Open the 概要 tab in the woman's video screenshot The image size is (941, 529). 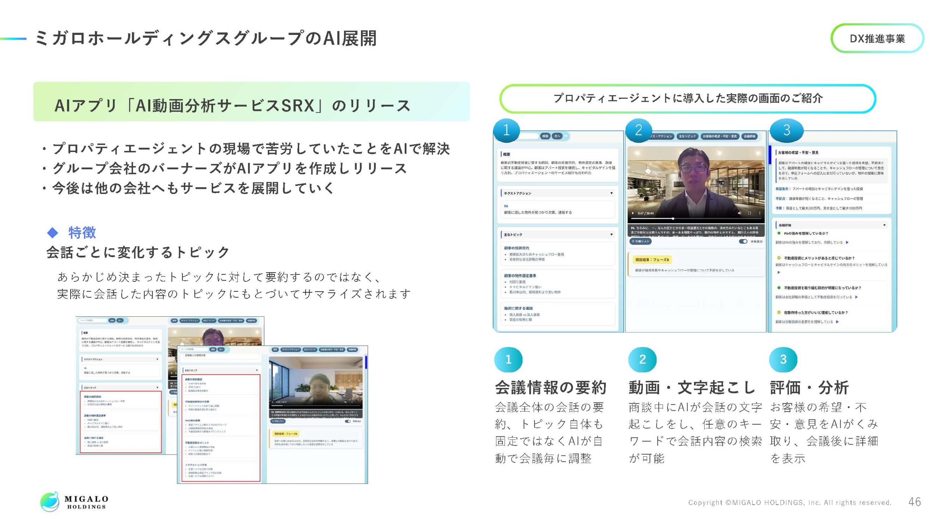275,350
